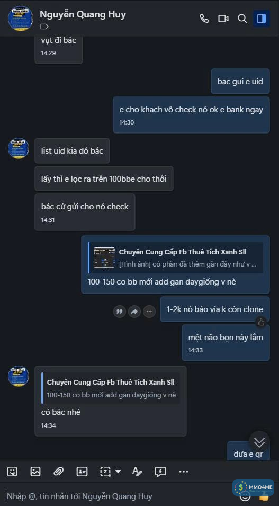
Task: Expand screenshot options dropdown arrow
Action: click(x=118, y=472)
